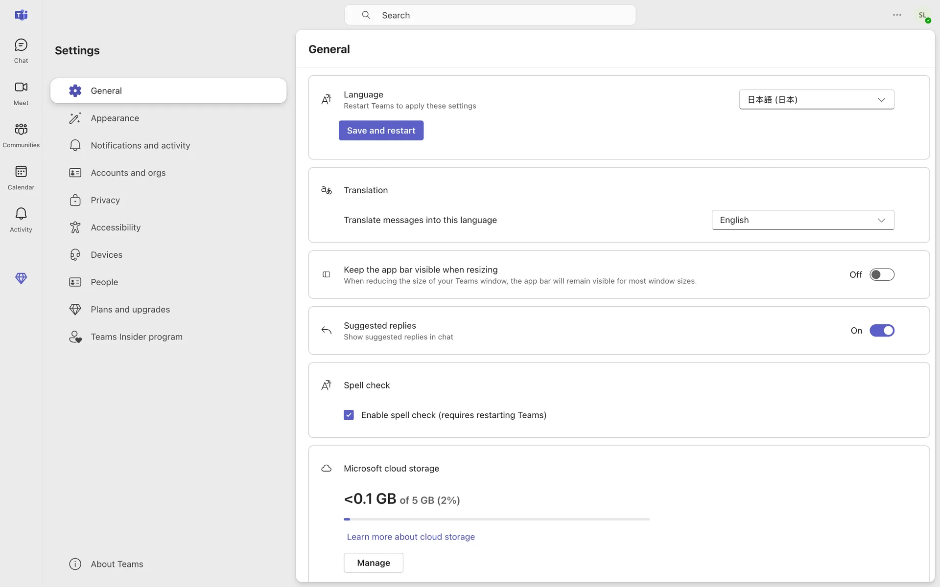This screenshot has height=587, width=940.
Task: Open Learn more about cloud storage link
Action: pyautogui.click(x=410, y=537)
